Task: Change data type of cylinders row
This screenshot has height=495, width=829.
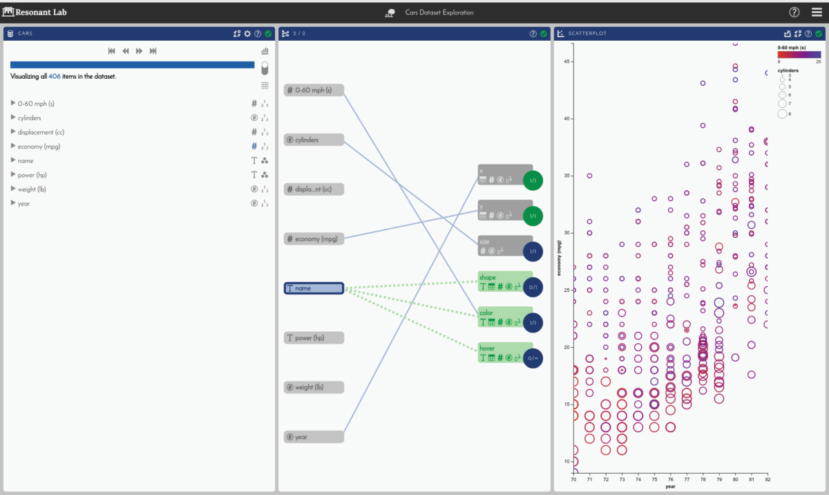Action: pyautogui.click(x=254, y=118)
